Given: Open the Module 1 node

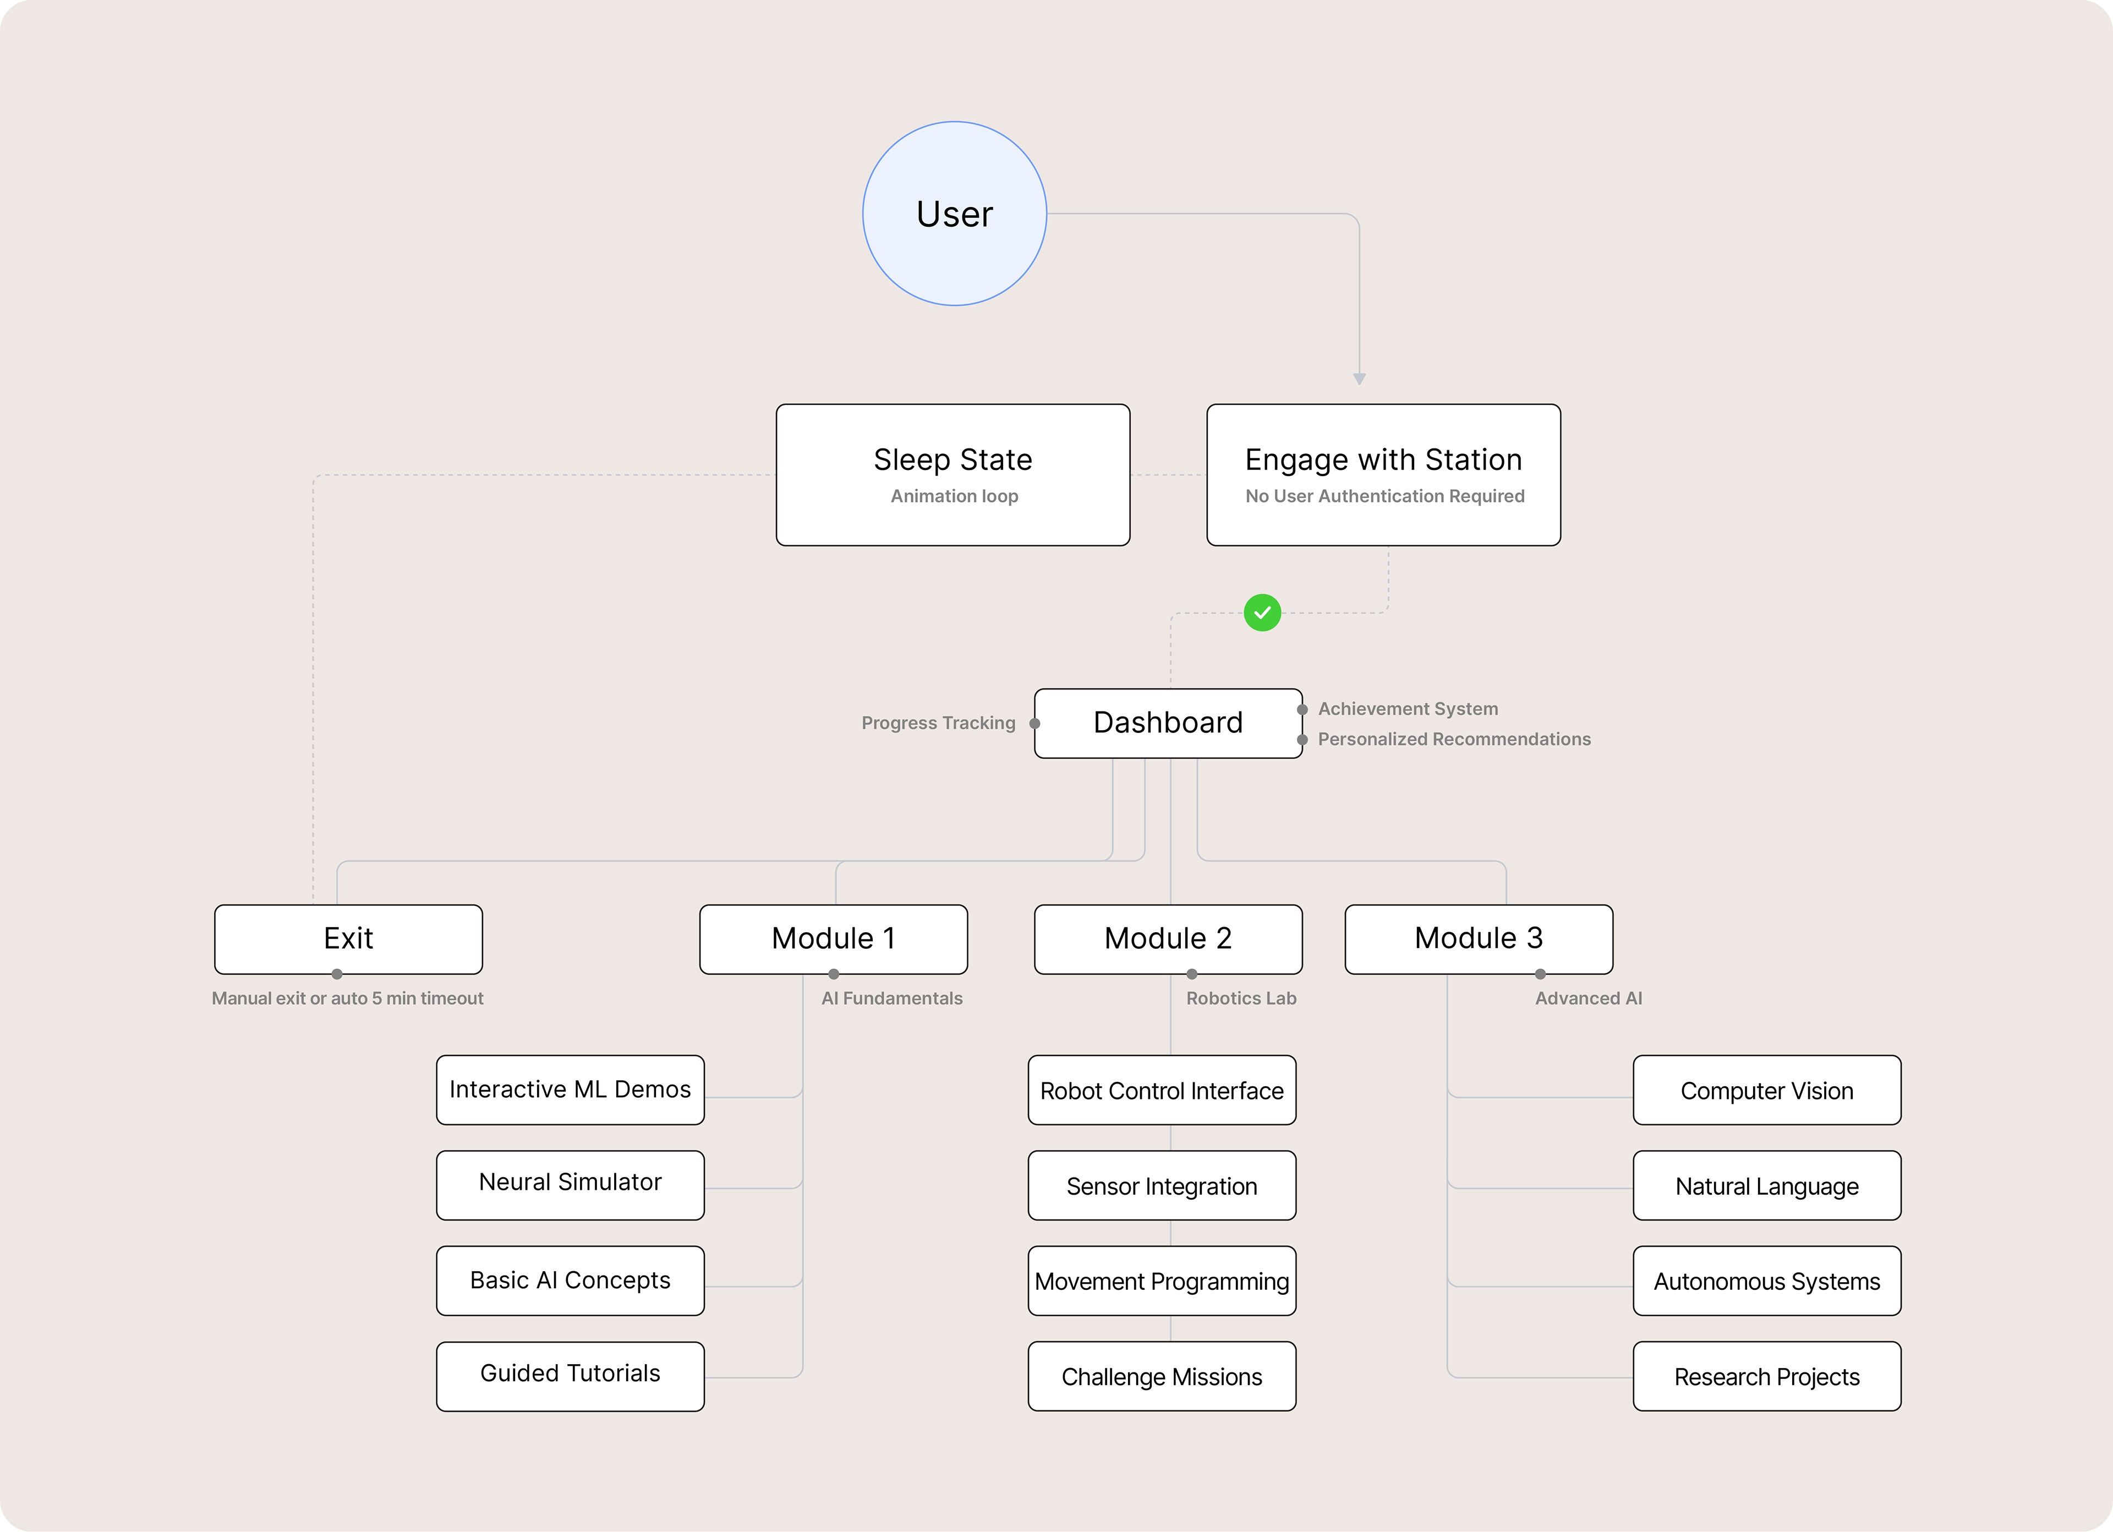Looking at the screenshot, I should point(833,938).
